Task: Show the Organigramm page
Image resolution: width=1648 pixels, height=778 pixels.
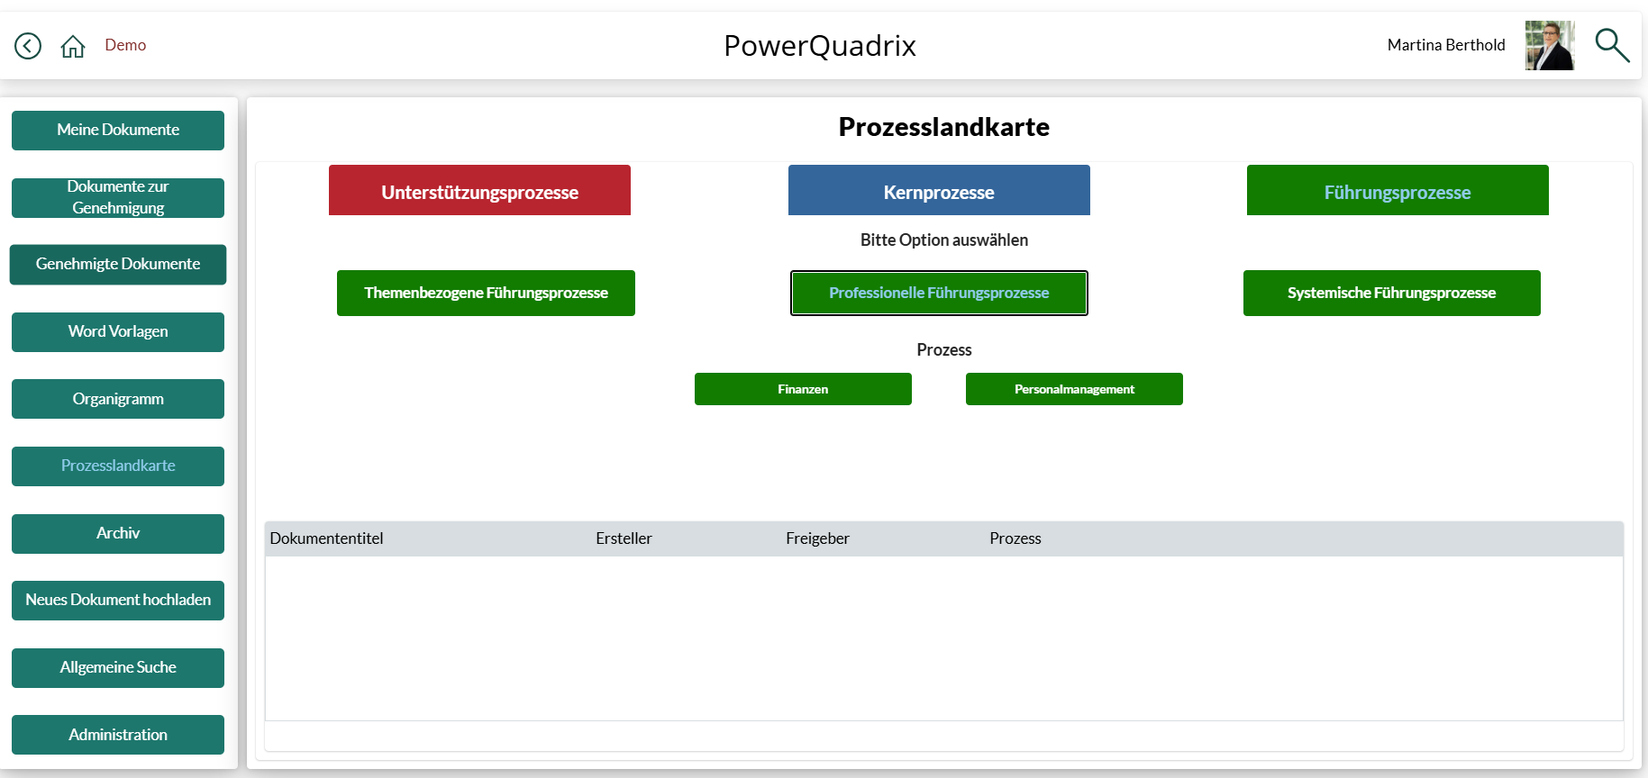Action: [x=118, y=399]
